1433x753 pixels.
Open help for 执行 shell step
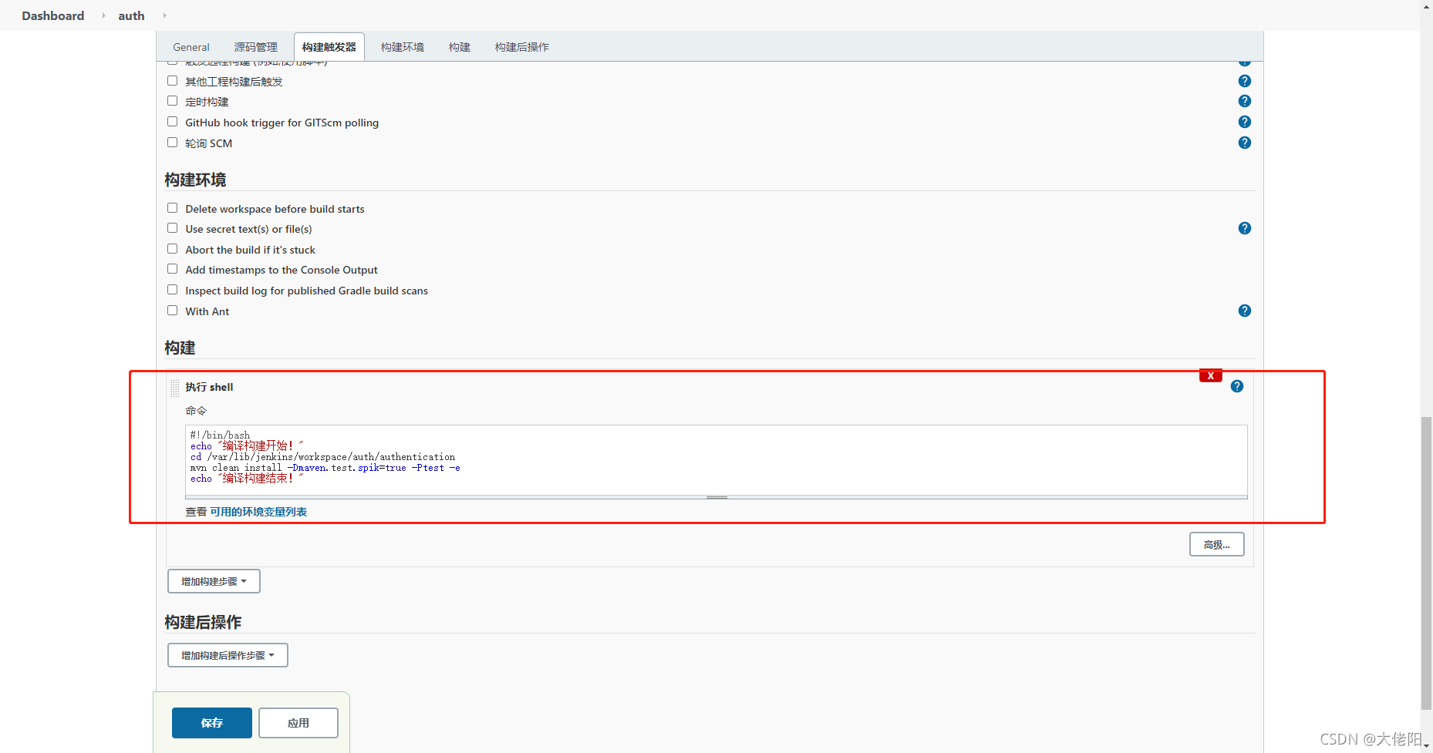pos(1236,386)
